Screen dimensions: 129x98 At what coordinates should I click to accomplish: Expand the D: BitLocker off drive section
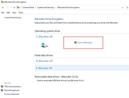44,61
